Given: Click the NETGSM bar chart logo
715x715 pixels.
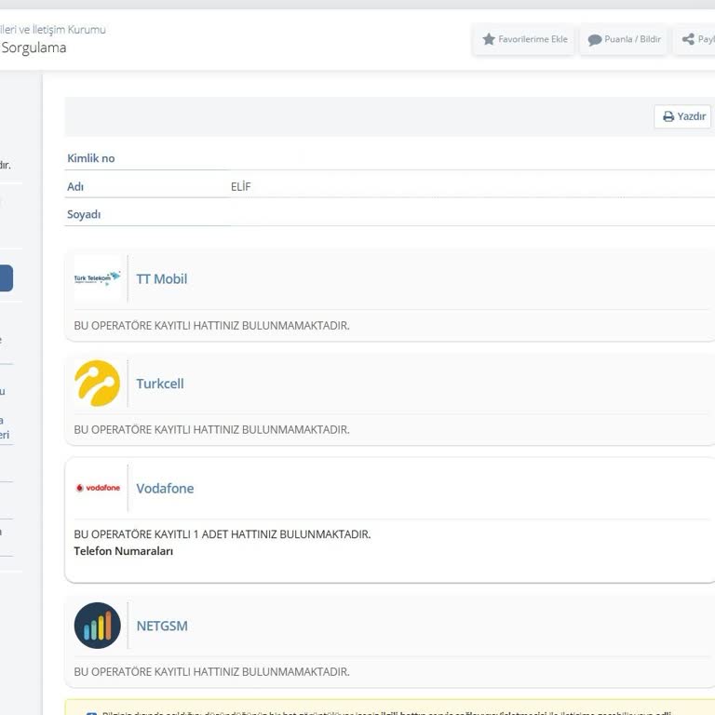Looking at the screenshot, I should click(x=98, y=626).
